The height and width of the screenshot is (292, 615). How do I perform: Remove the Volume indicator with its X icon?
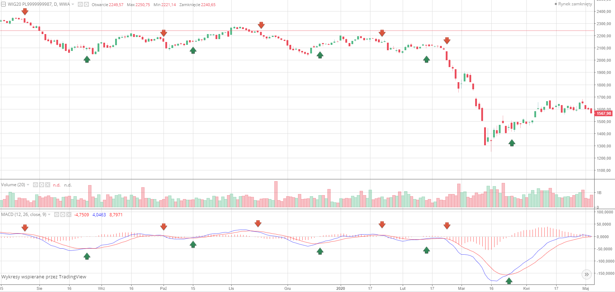48,185
